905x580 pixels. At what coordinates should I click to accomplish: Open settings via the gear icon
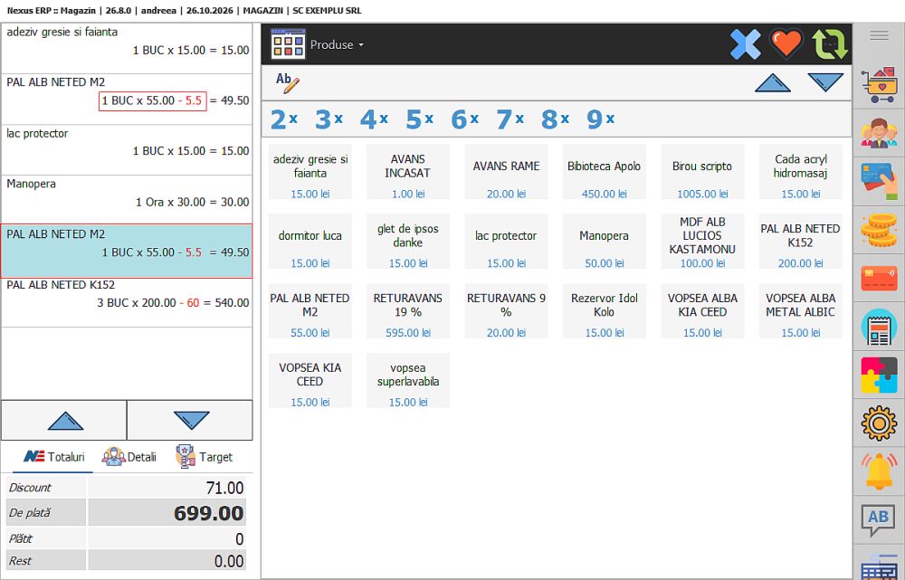(879, 423)
